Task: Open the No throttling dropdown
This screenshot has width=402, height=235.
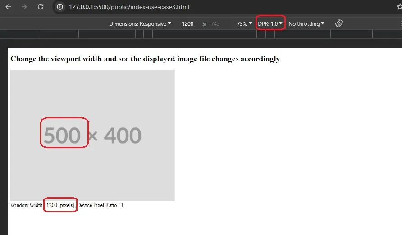Action: click(x=306, y=23)
